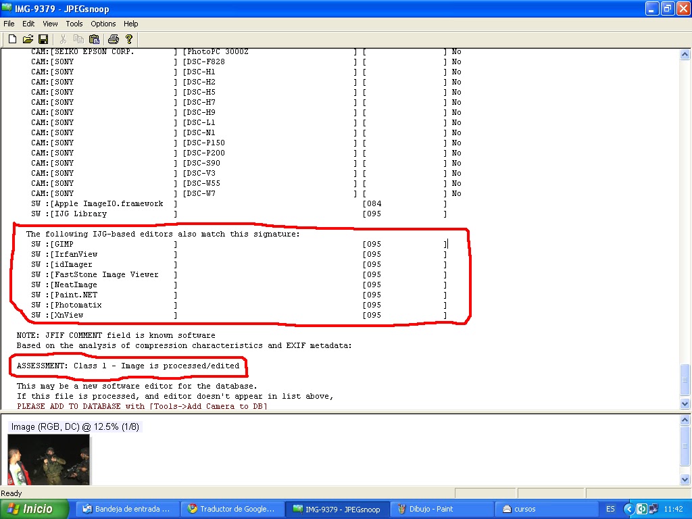Click the New document toolbar icon
The height and width of the screenshot is (519, 692).
tap(12, 39)
